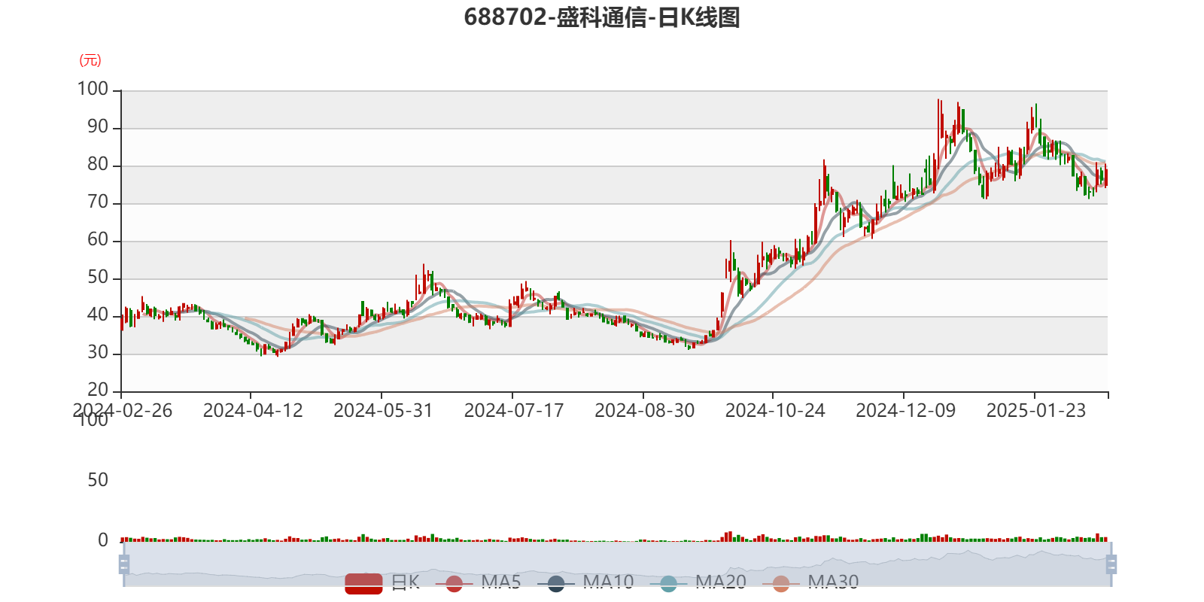1204x602 pixels.
Task: Select the 2024-08-30 date axis label
Action: [x=644, y=410]
